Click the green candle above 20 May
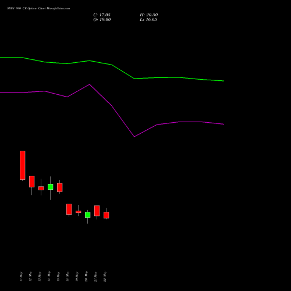 point(88,215)
